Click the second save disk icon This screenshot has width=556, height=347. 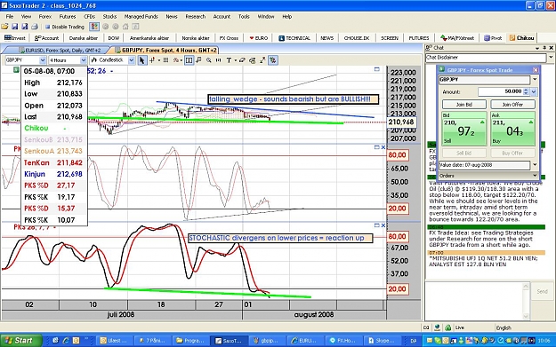(25, 27)
